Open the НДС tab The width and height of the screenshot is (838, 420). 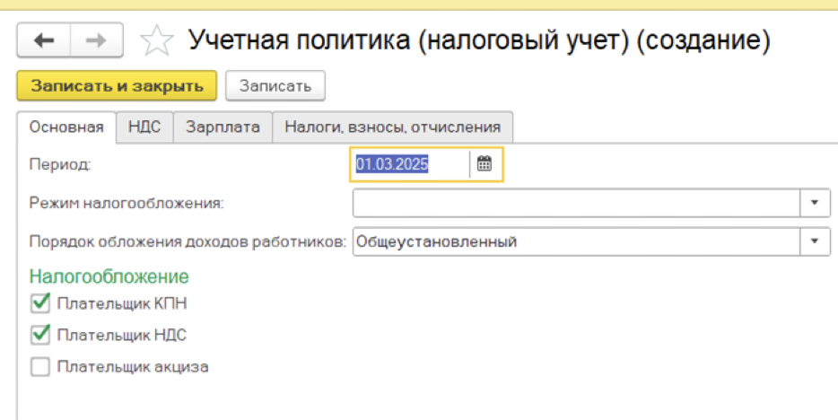point(144,127)
